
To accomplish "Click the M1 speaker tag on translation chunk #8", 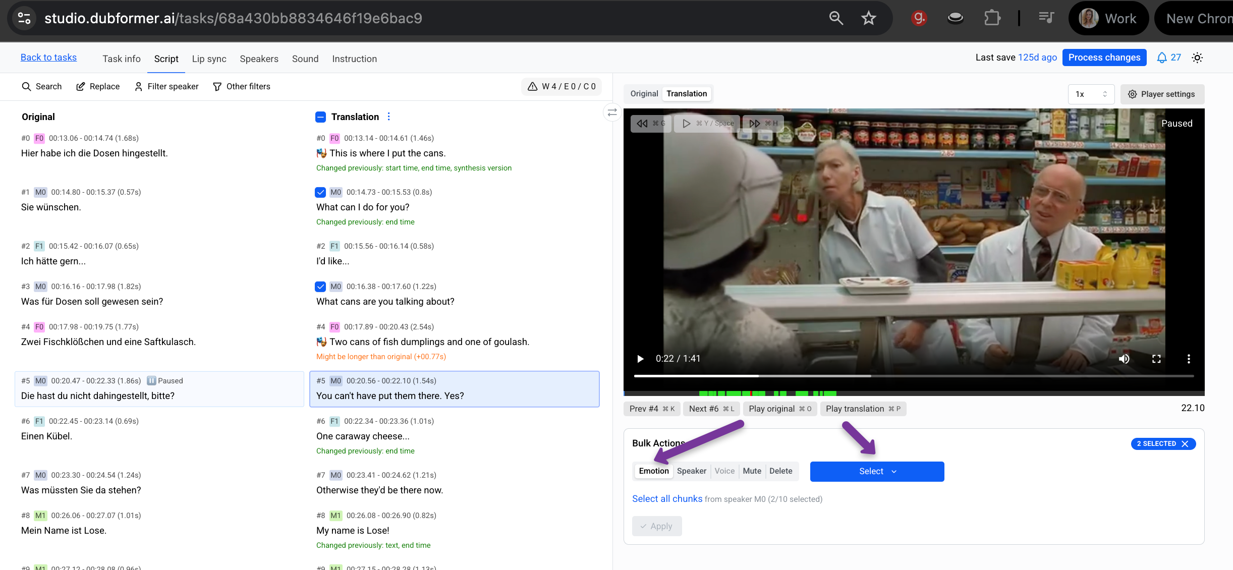I will click(335, 516).
